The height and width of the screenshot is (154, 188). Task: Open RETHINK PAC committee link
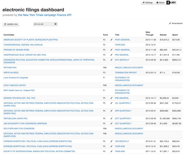point(10,68)
